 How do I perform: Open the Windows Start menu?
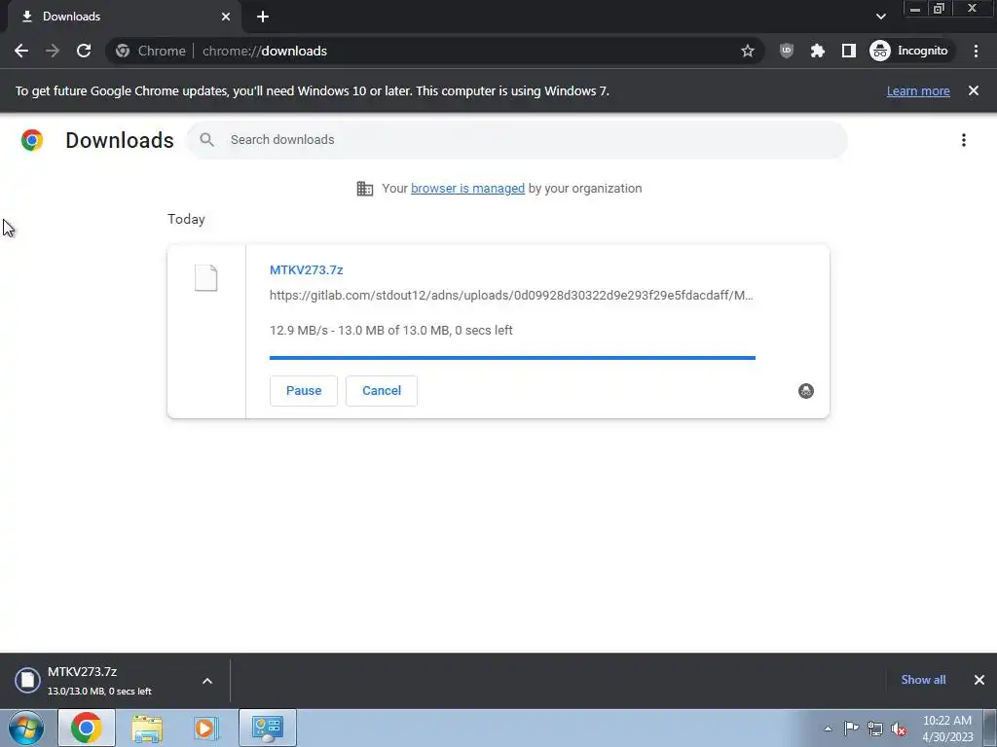click(26, 728)
